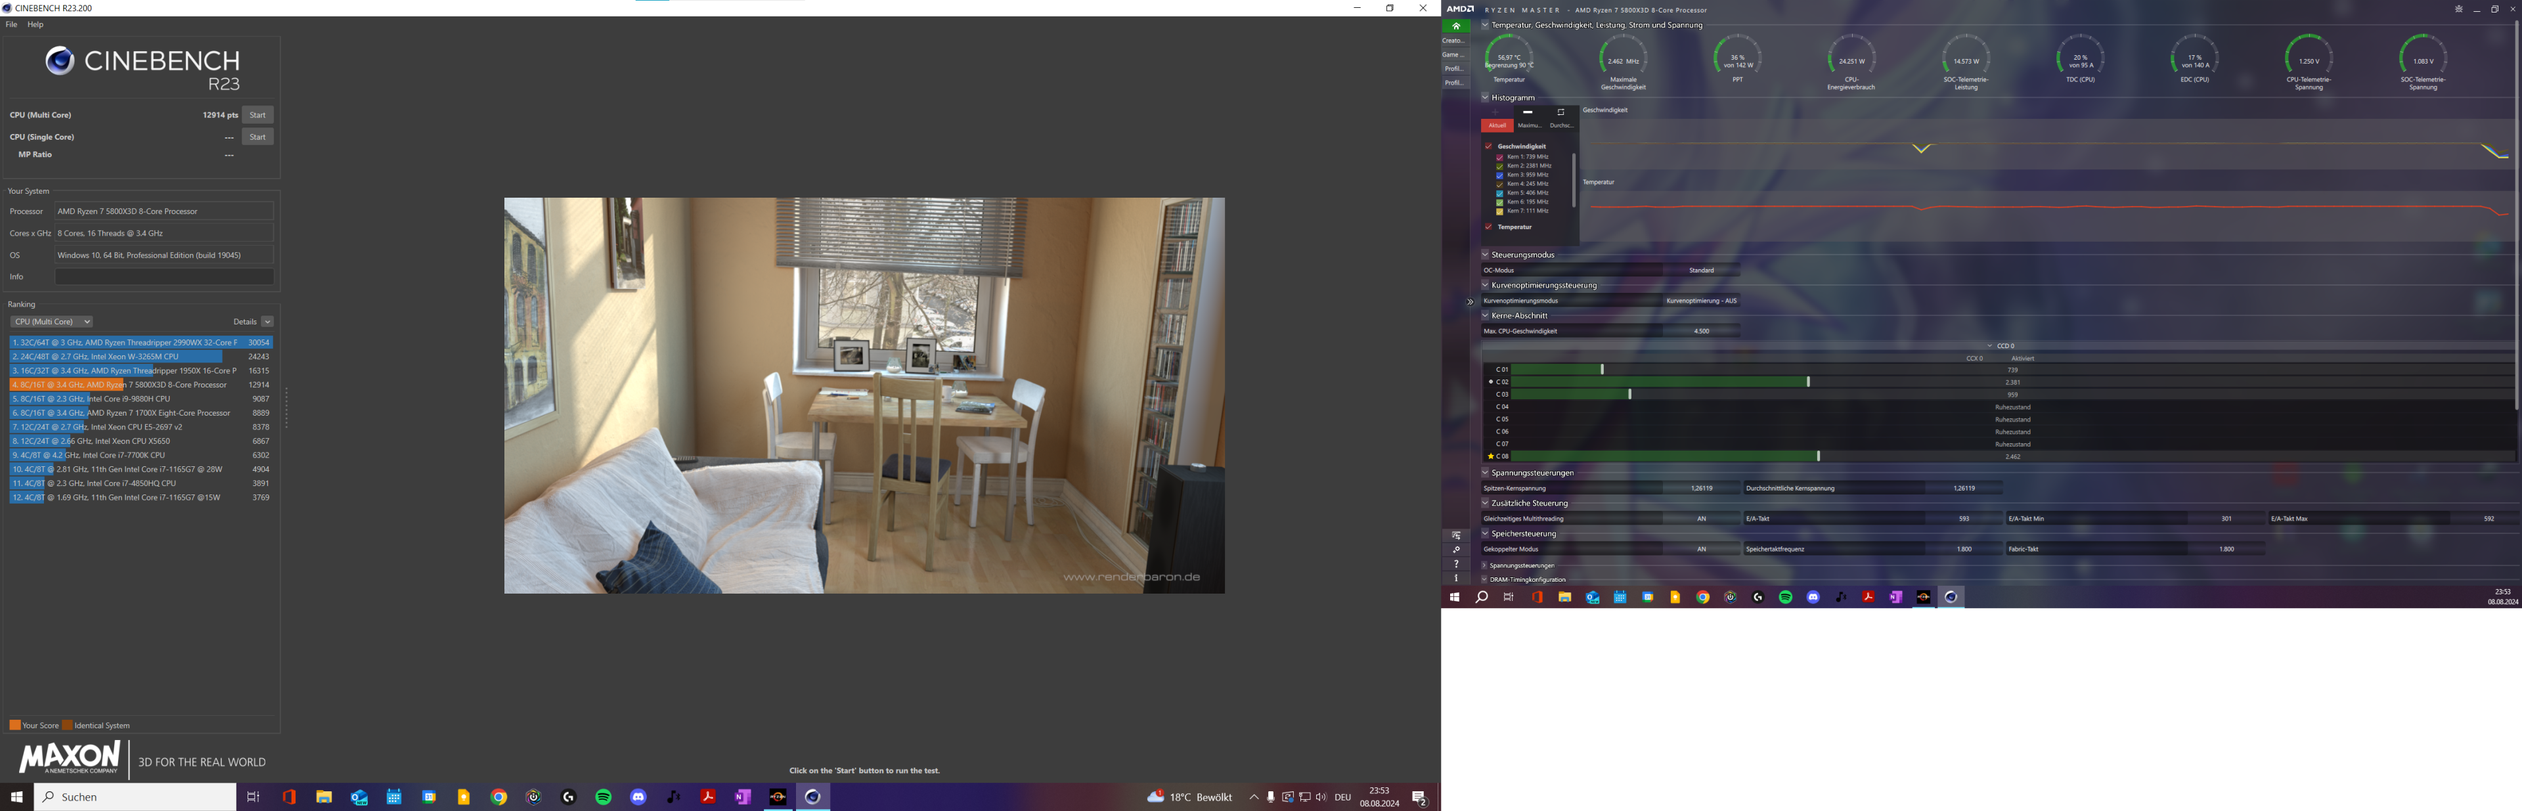
Task: Collapse the Histogramm section
Action: (1485, 97)
